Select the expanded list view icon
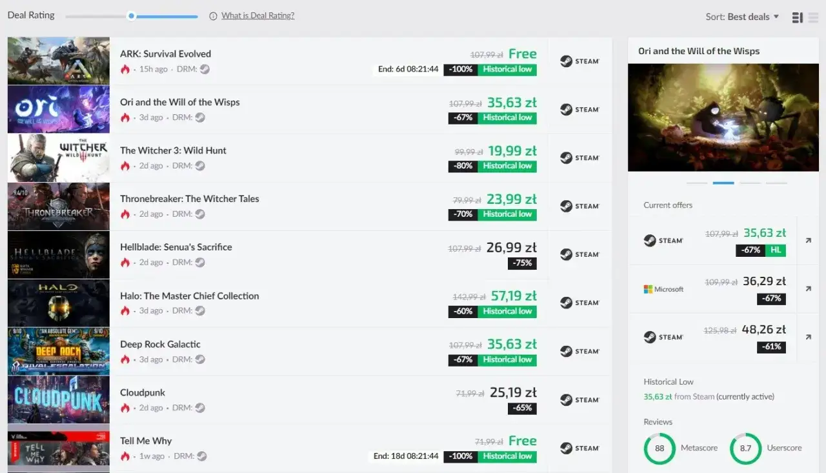Viewport: 826px width, 473px height. click(798, 17)
